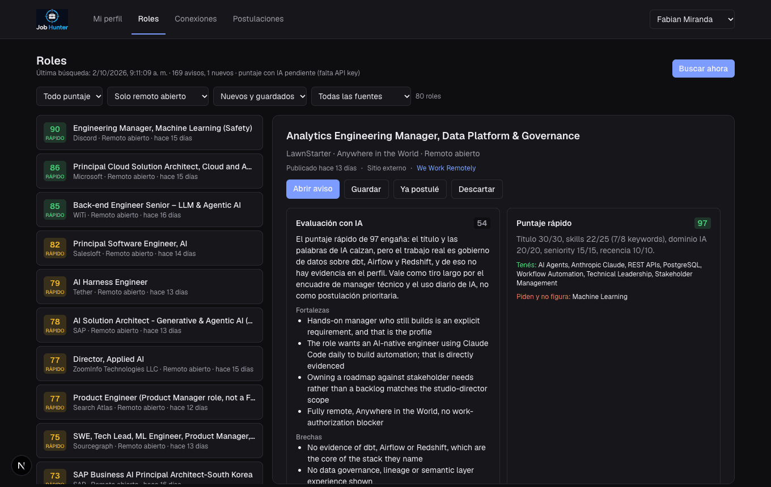Click the Piden y no figura label
Image resolution: width=771 pixels, height=487 pixels.
[544, 297]
